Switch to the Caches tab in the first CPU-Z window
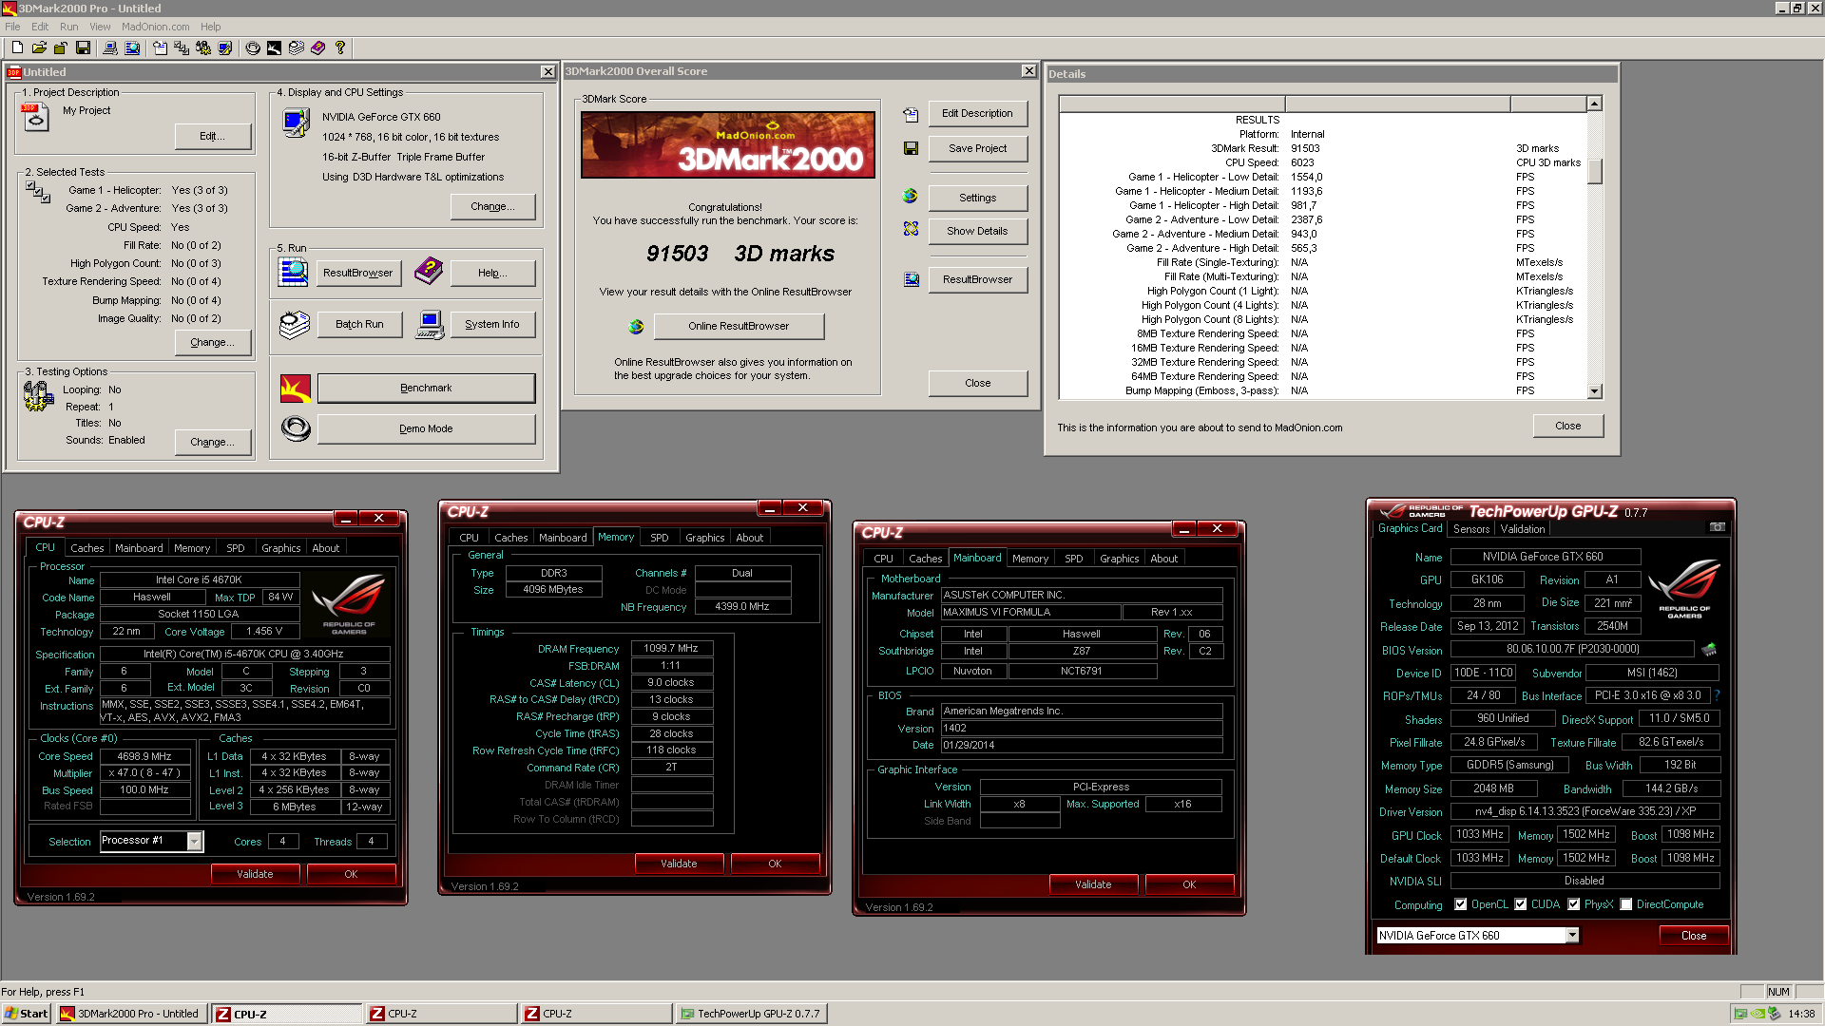This screenshot has width=1825, height=1026. [x=86, y=548]
